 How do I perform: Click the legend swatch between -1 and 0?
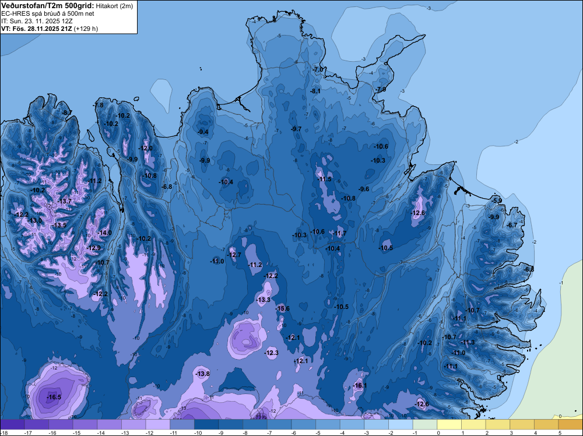pos(425,424)
